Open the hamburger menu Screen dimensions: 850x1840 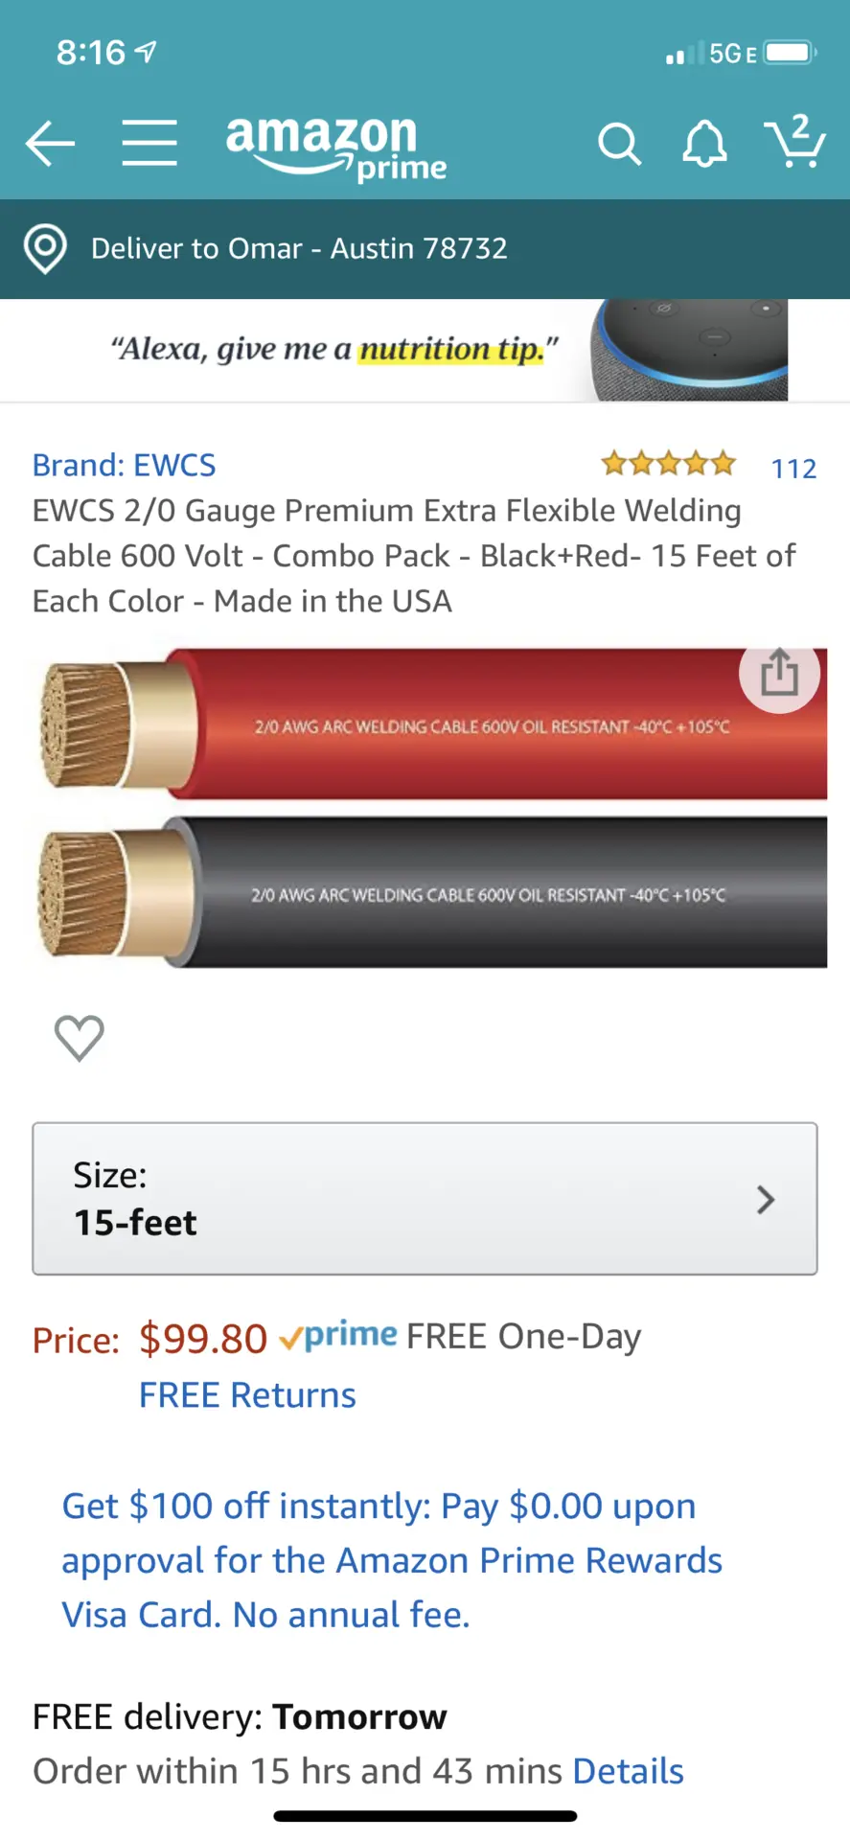click(x=149, y=144)
